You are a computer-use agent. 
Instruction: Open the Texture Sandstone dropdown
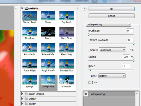click(113, 50)
